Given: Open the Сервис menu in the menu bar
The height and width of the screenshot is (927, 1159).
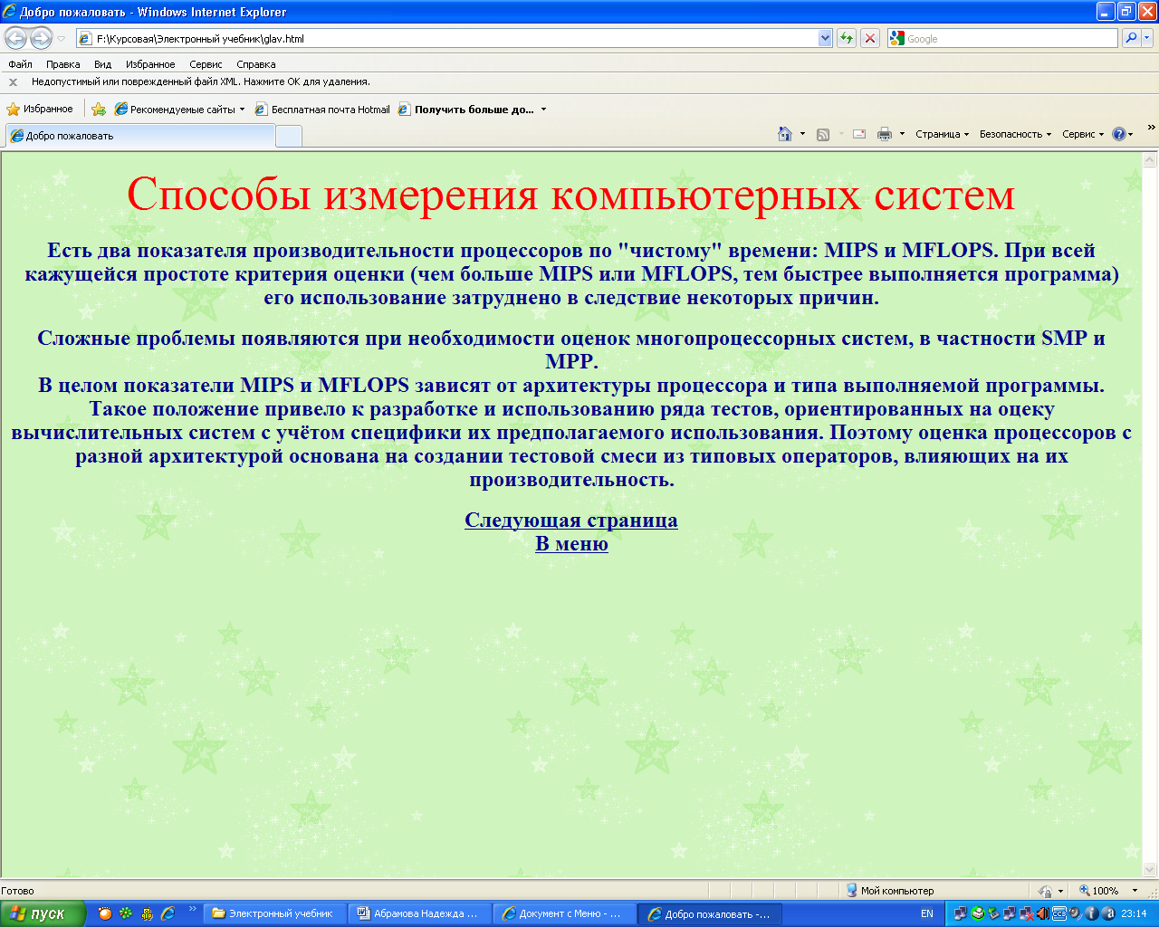Looking at the screenshot, I should [x=206, y=64].
